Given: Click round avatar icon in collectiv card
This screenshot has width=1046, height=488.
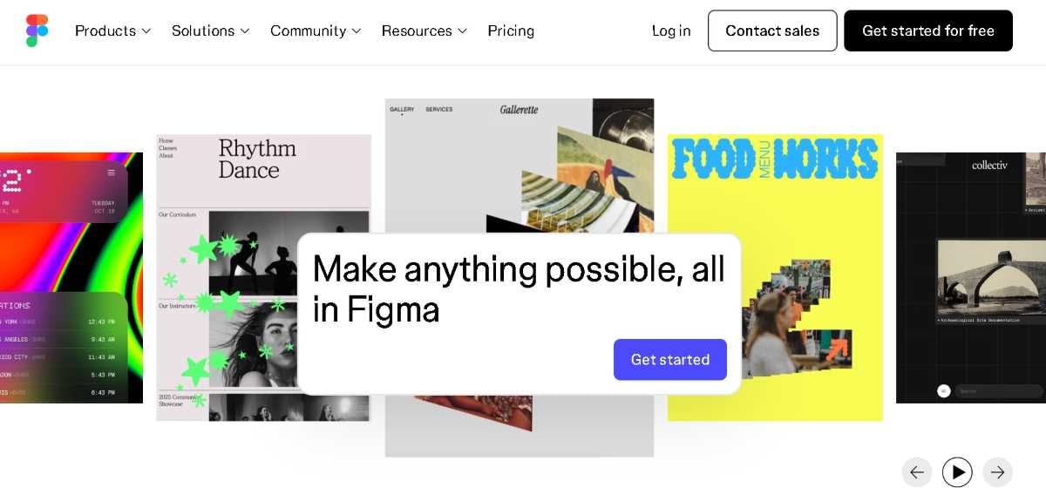Looking at the screenshot, I should pyautogui.click(x=943, y=391).
